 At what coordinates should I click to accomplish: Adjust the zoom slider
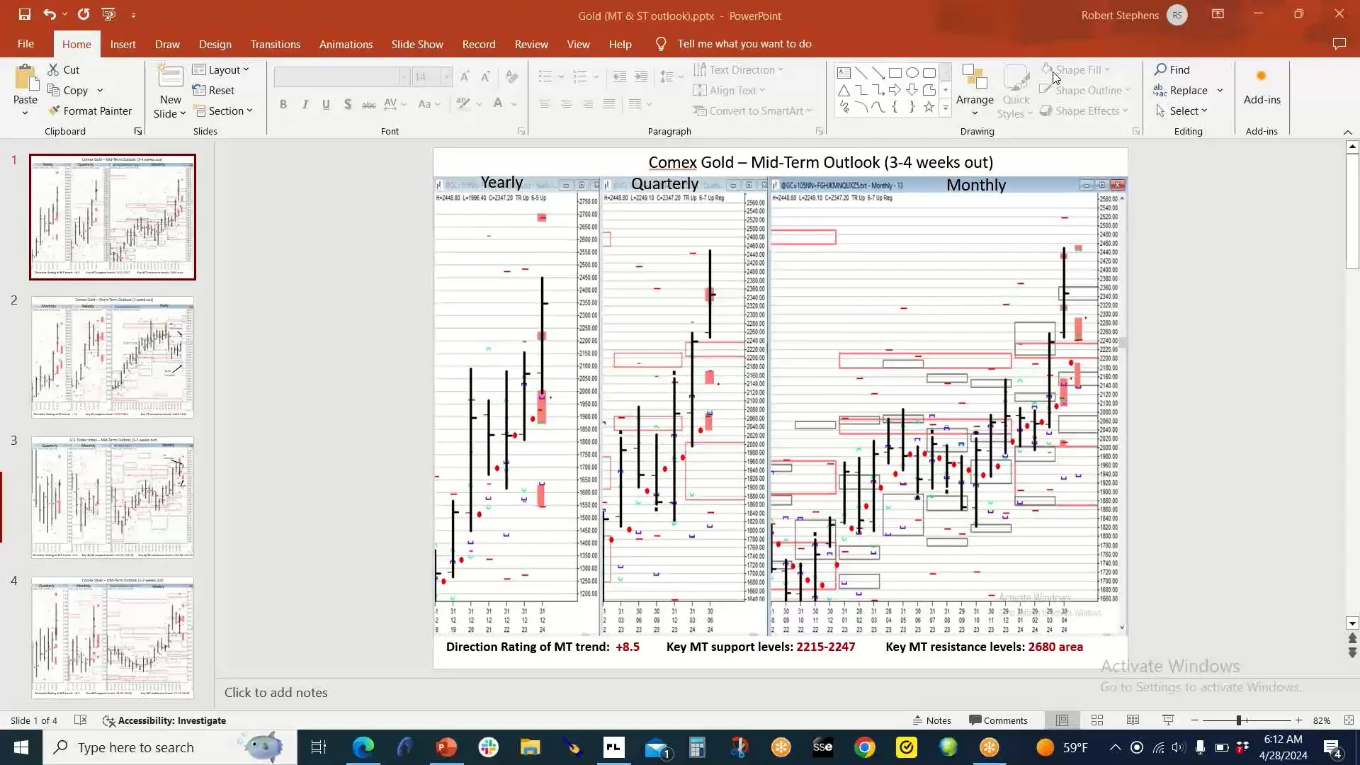1239,720
